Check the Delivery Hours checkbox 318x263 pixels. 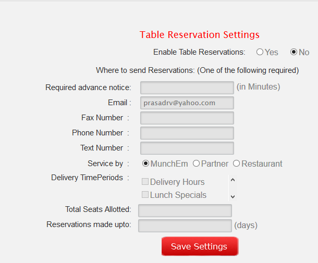[145, 182]
